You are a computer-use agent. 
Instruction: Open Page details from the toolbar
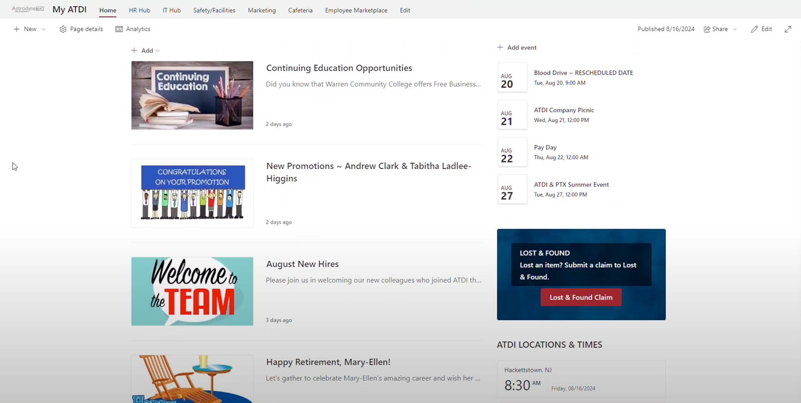pos(86,29)
